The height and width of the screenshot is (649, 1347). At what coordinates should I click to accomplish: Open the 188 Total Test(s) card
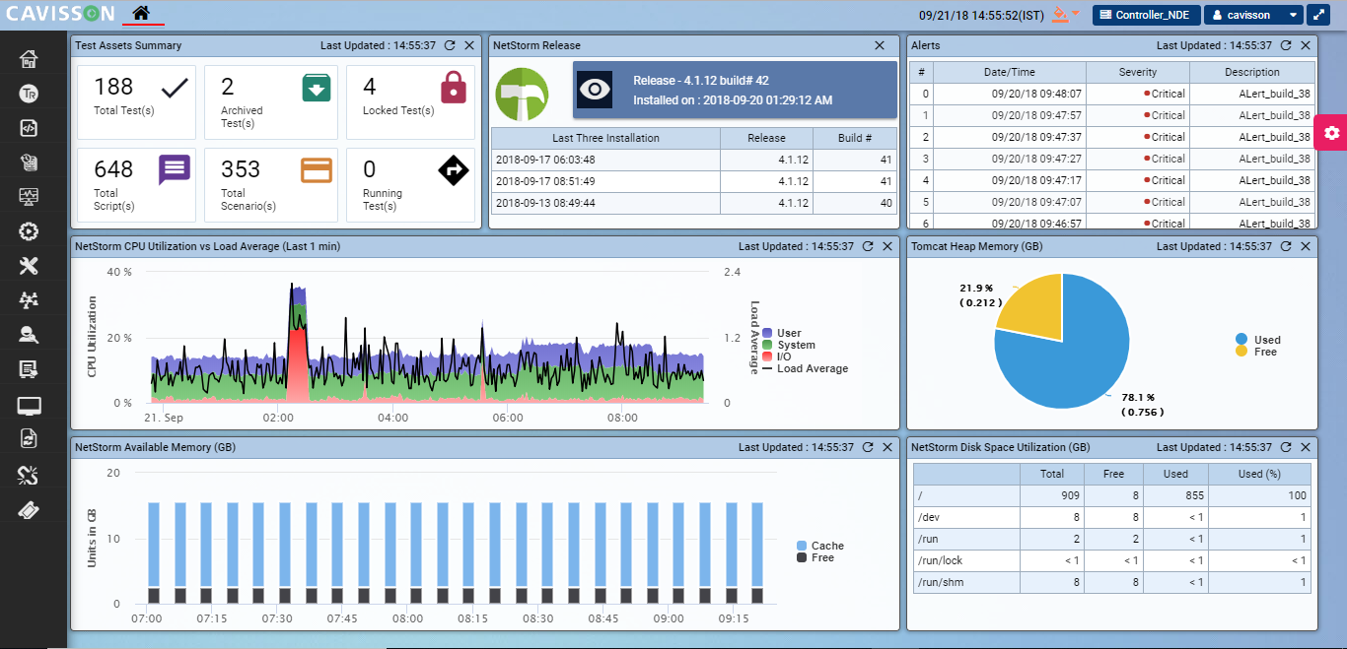point(136,102)
